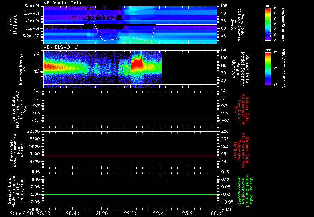Click the red line in MU Scanner +30V plot
The image size is (314, 217).
pos(130,119)
